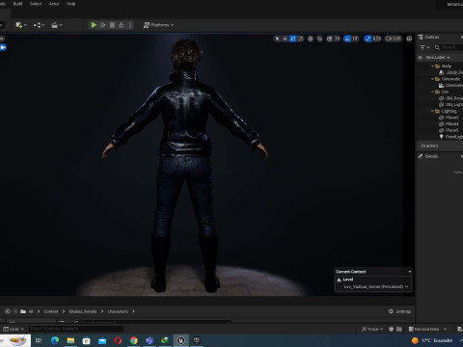Click Content in the breadcrumb path
The width and height of the screenshot is (463, 347).
point(51,311)
